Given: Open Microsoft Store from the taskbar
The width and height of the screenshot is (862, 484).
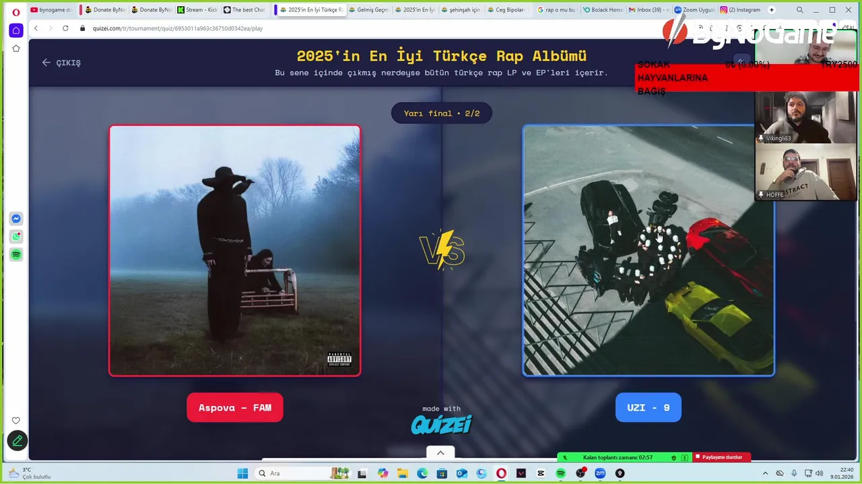Looking at the screenshot, I should click(x=442, y=473).
